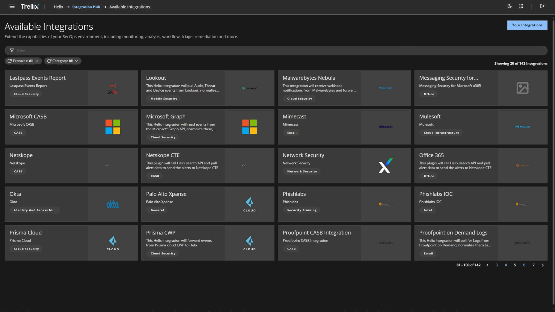Open Your Integrations button
555x312 pixels.
(527, 25)
